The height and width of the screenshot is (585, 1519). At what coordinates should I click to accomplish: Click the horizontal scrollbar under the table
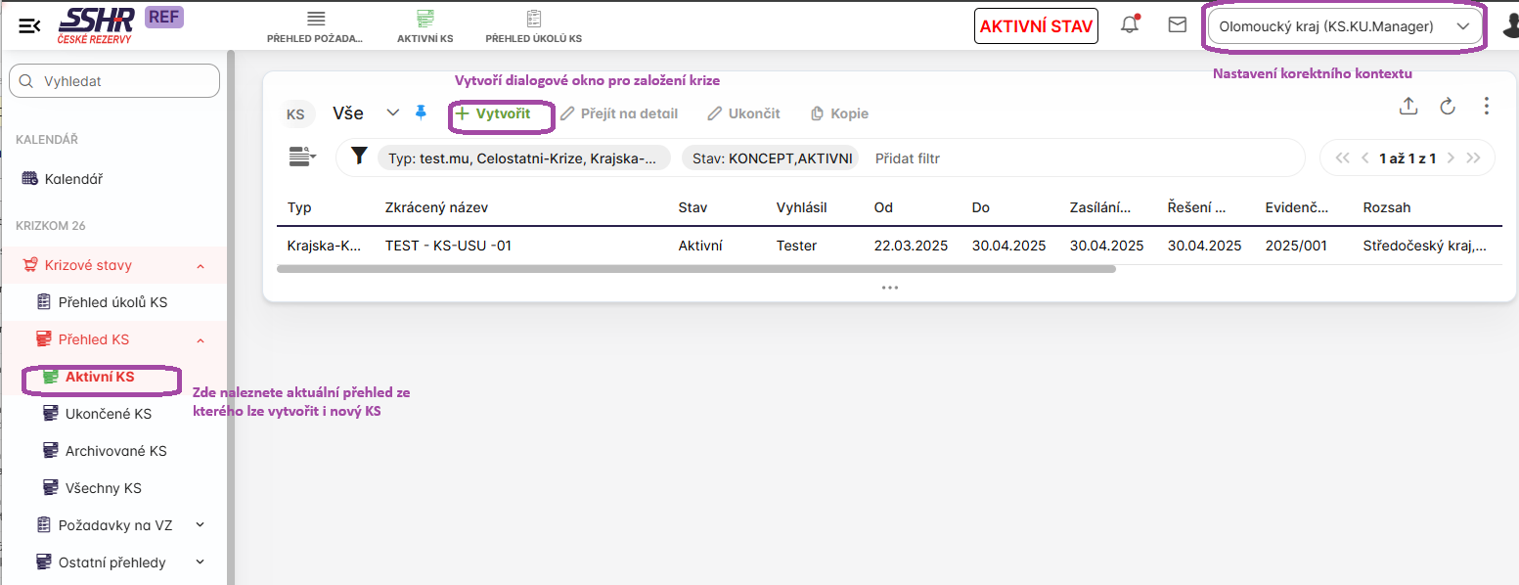click(695, 268)
